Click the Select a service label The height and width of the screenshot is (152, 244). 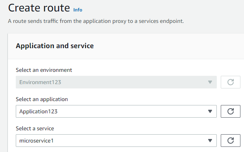(x=35, y=128)
